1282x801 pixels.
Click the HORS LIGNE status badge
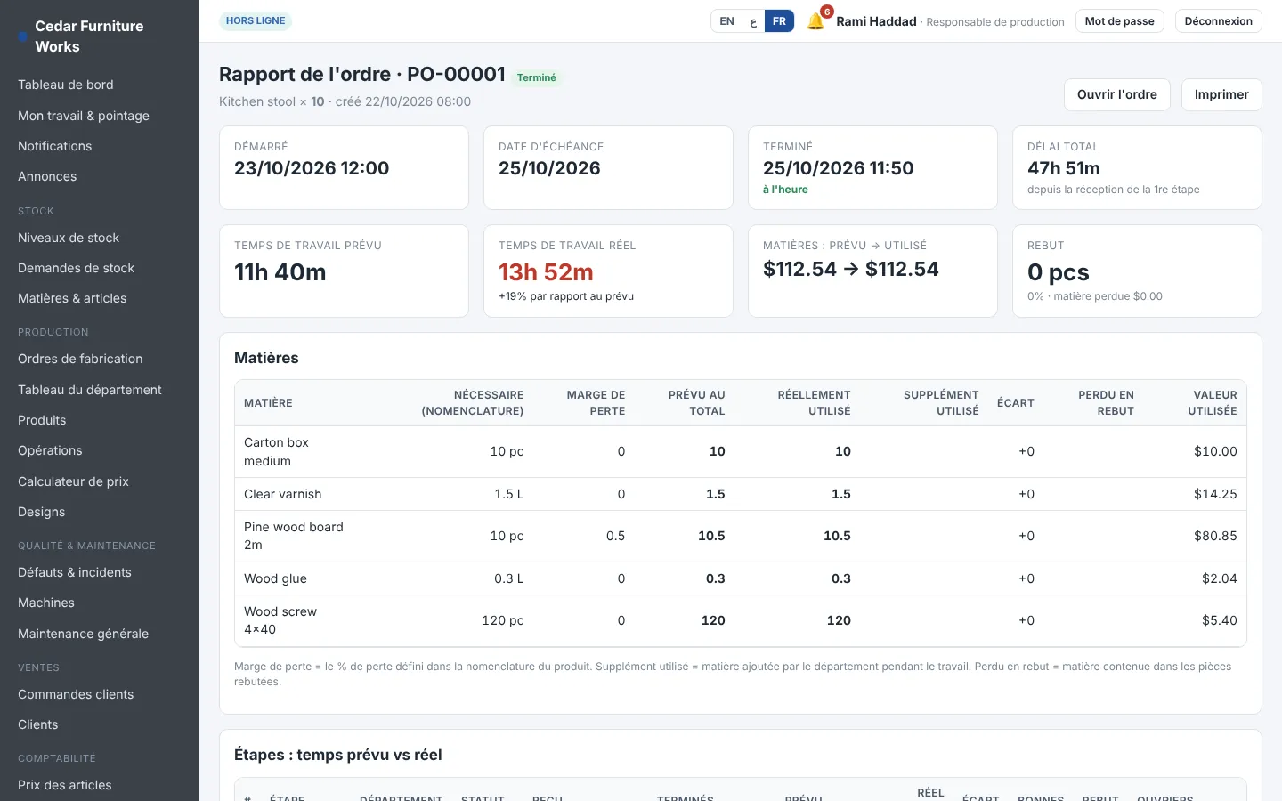point(256,20)
